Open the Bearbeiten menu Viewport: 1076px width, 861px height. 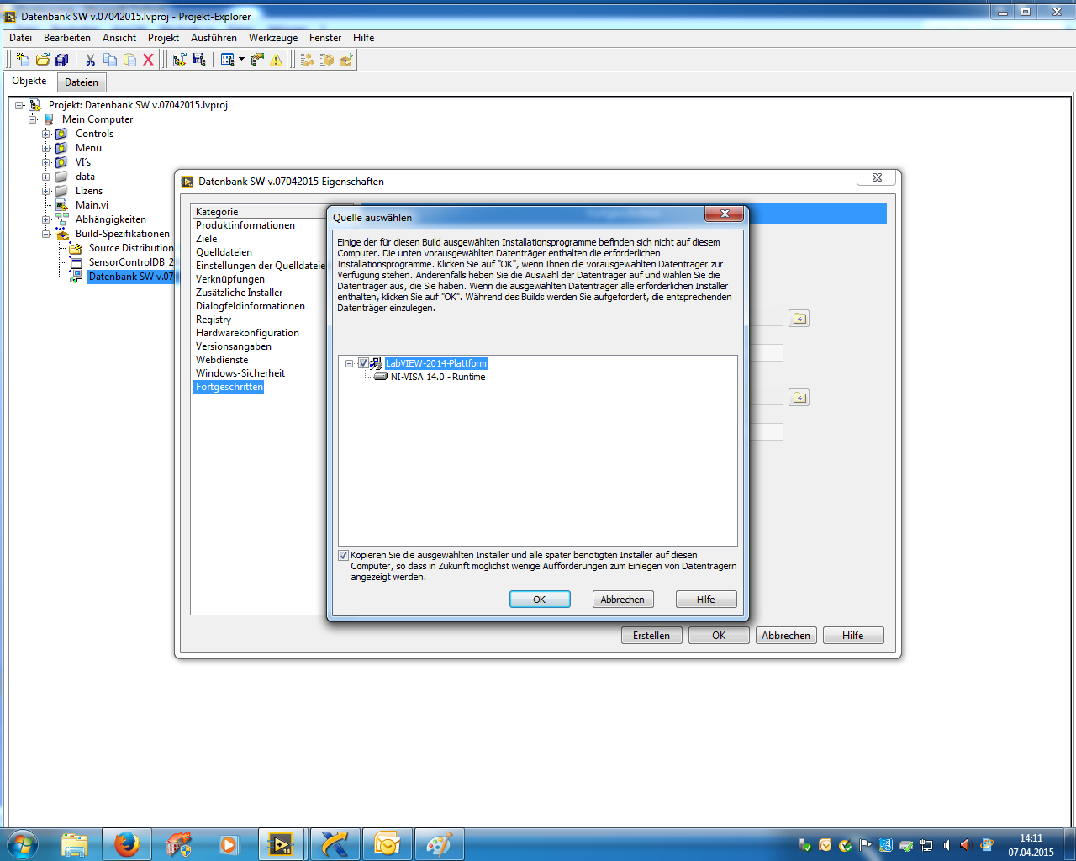(x=67, y=38)
